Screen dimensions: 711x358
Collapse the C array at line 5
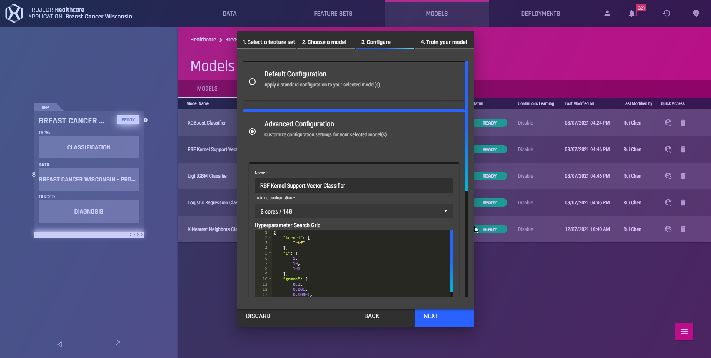click(x=270, y=253)
